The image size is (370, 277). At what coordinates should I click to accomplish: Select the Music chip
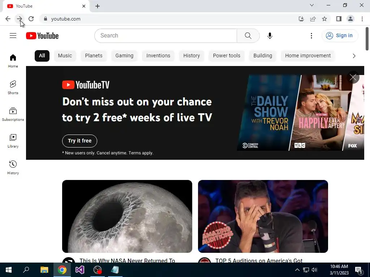pyautogui.click(x=65, y=56)
